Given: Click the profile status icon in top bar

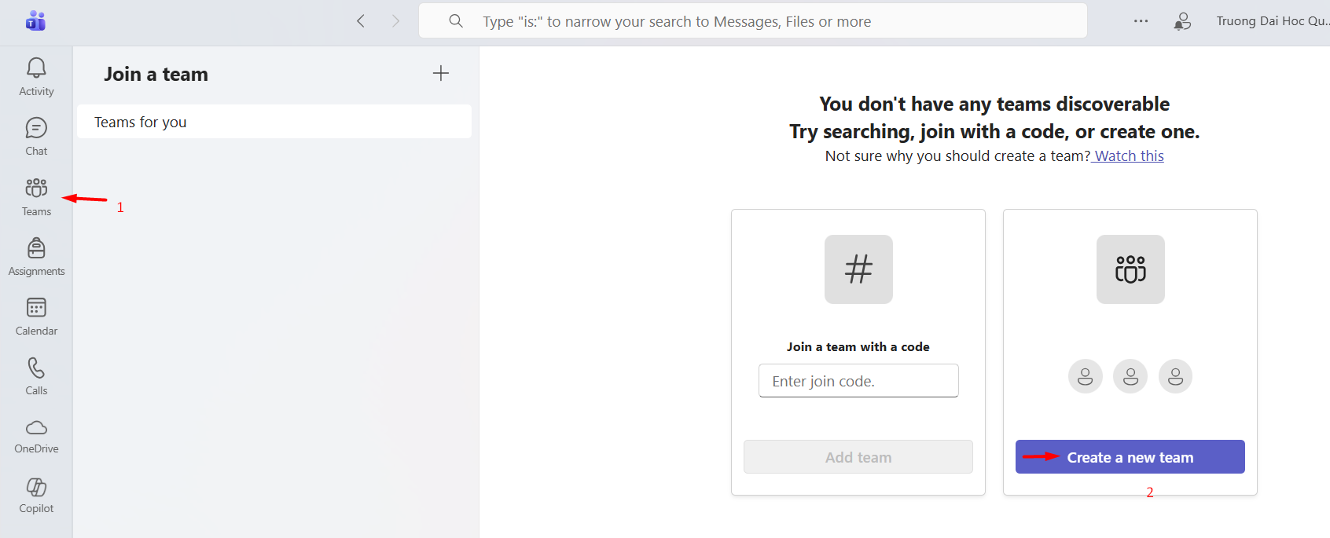Looking at the screenshot, I should pyautogui.click(x=1182, y=21).
